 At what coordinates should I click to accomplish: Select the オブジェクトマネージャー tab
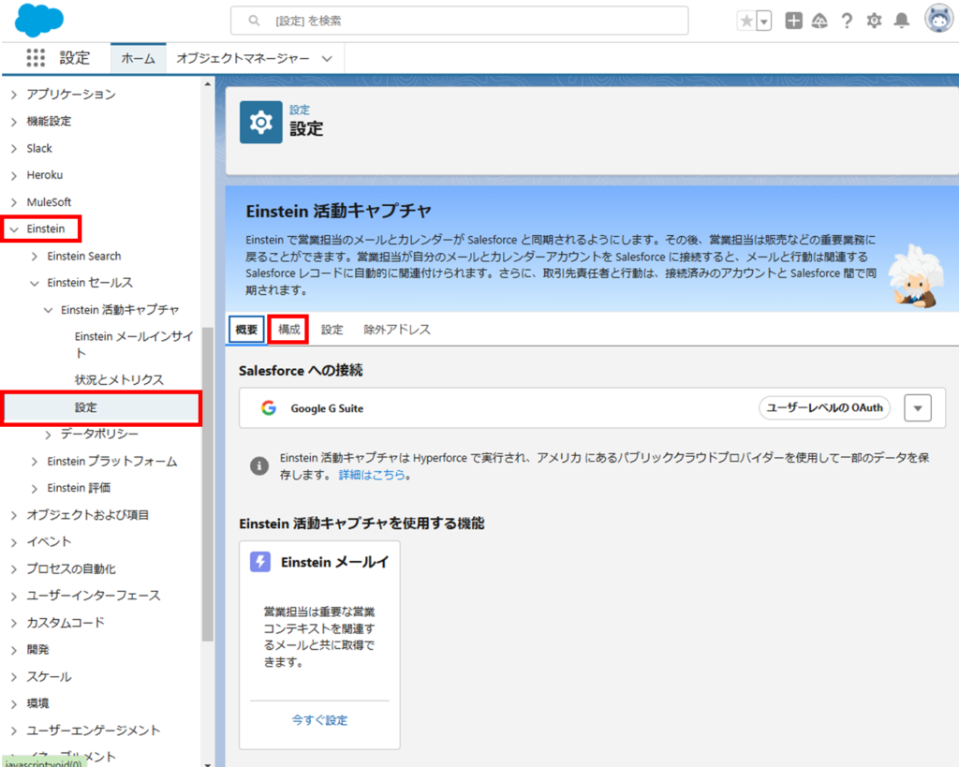[x=243, y=58]
